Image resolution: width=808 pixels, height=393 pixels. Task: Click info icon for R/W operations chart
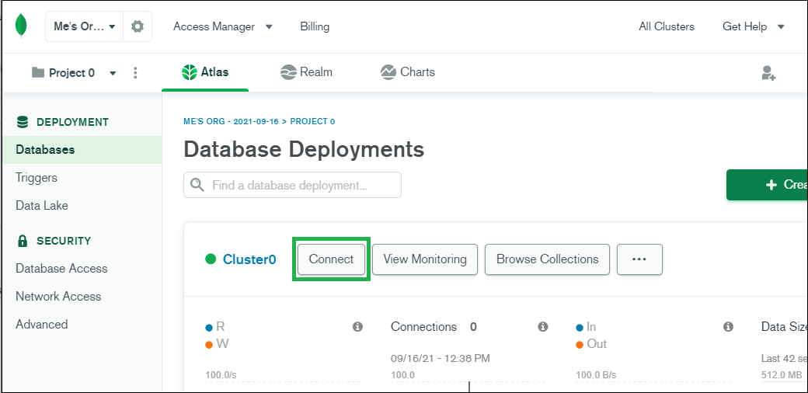tap(357, 326)
